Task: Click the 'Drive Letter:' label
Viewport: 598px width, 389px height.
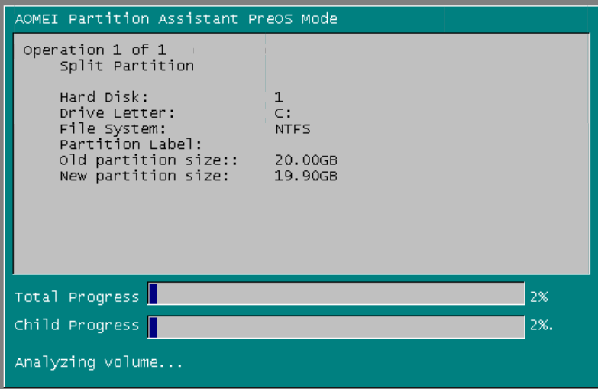Action: tap(117, 113)
